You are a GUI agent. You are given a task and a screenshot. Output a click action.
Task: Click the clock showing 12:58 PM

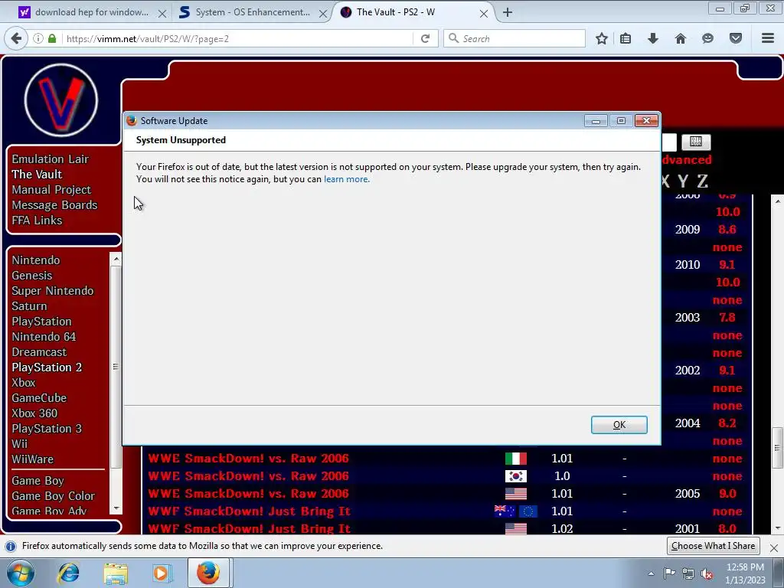click(x=745, y=567)
